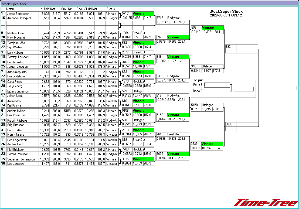Select Per Fagerström entry
This screenshot has height=209, width=299.
click(22, 140)
